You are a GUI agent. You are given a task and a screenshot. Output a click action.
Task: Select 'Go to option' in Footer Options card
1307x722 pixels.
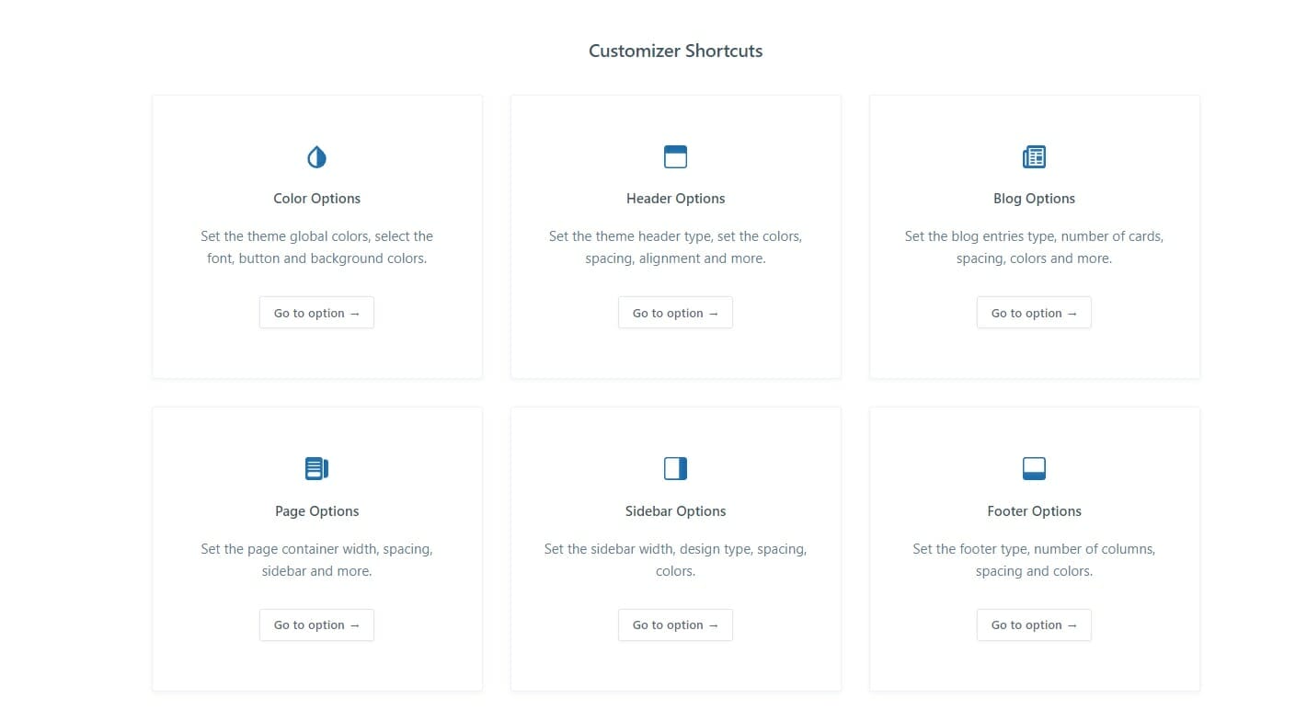1034,625
